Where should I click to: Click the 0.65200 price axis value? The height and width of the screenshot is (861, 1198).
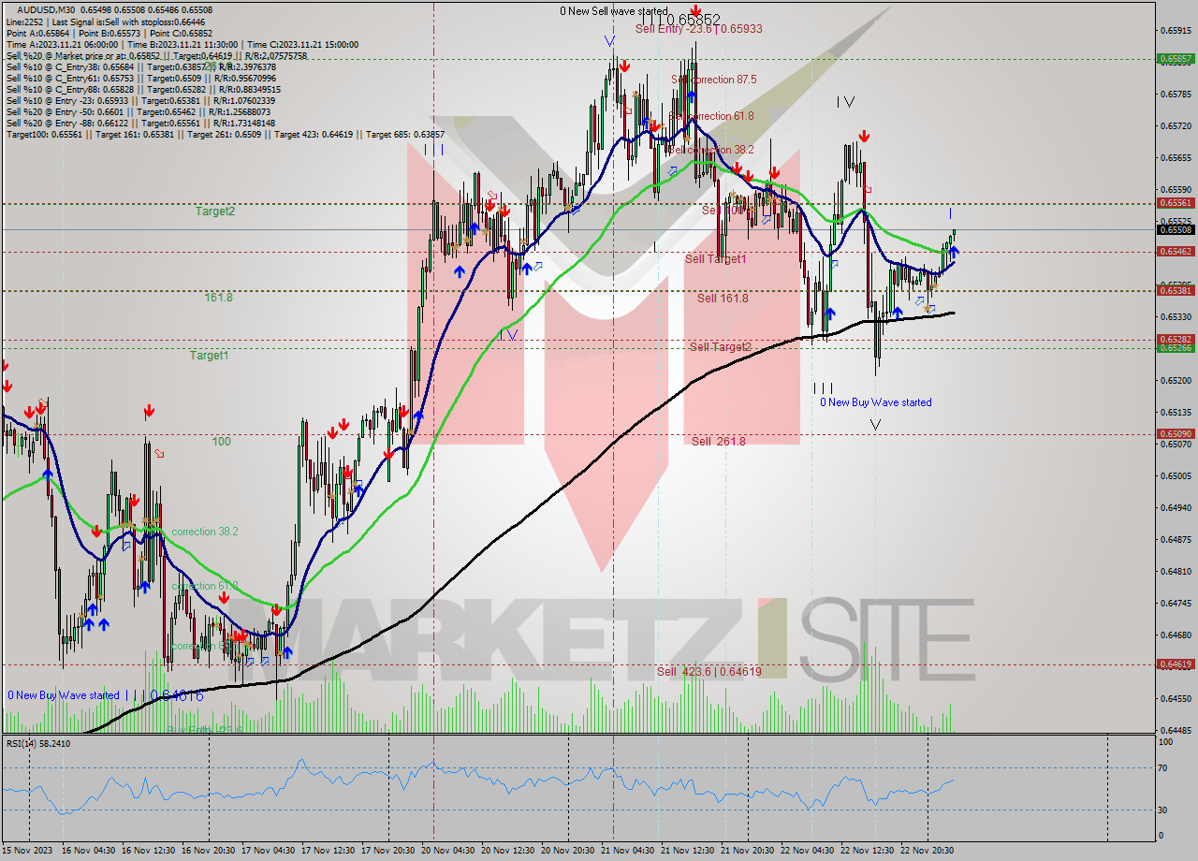click(x=1176, y=381)
